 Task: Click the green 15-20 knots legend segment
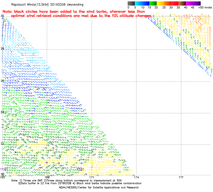click(153, 3)
